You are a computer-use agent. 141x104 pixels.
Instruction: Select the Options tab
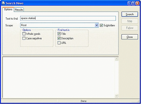pos(8,9)
